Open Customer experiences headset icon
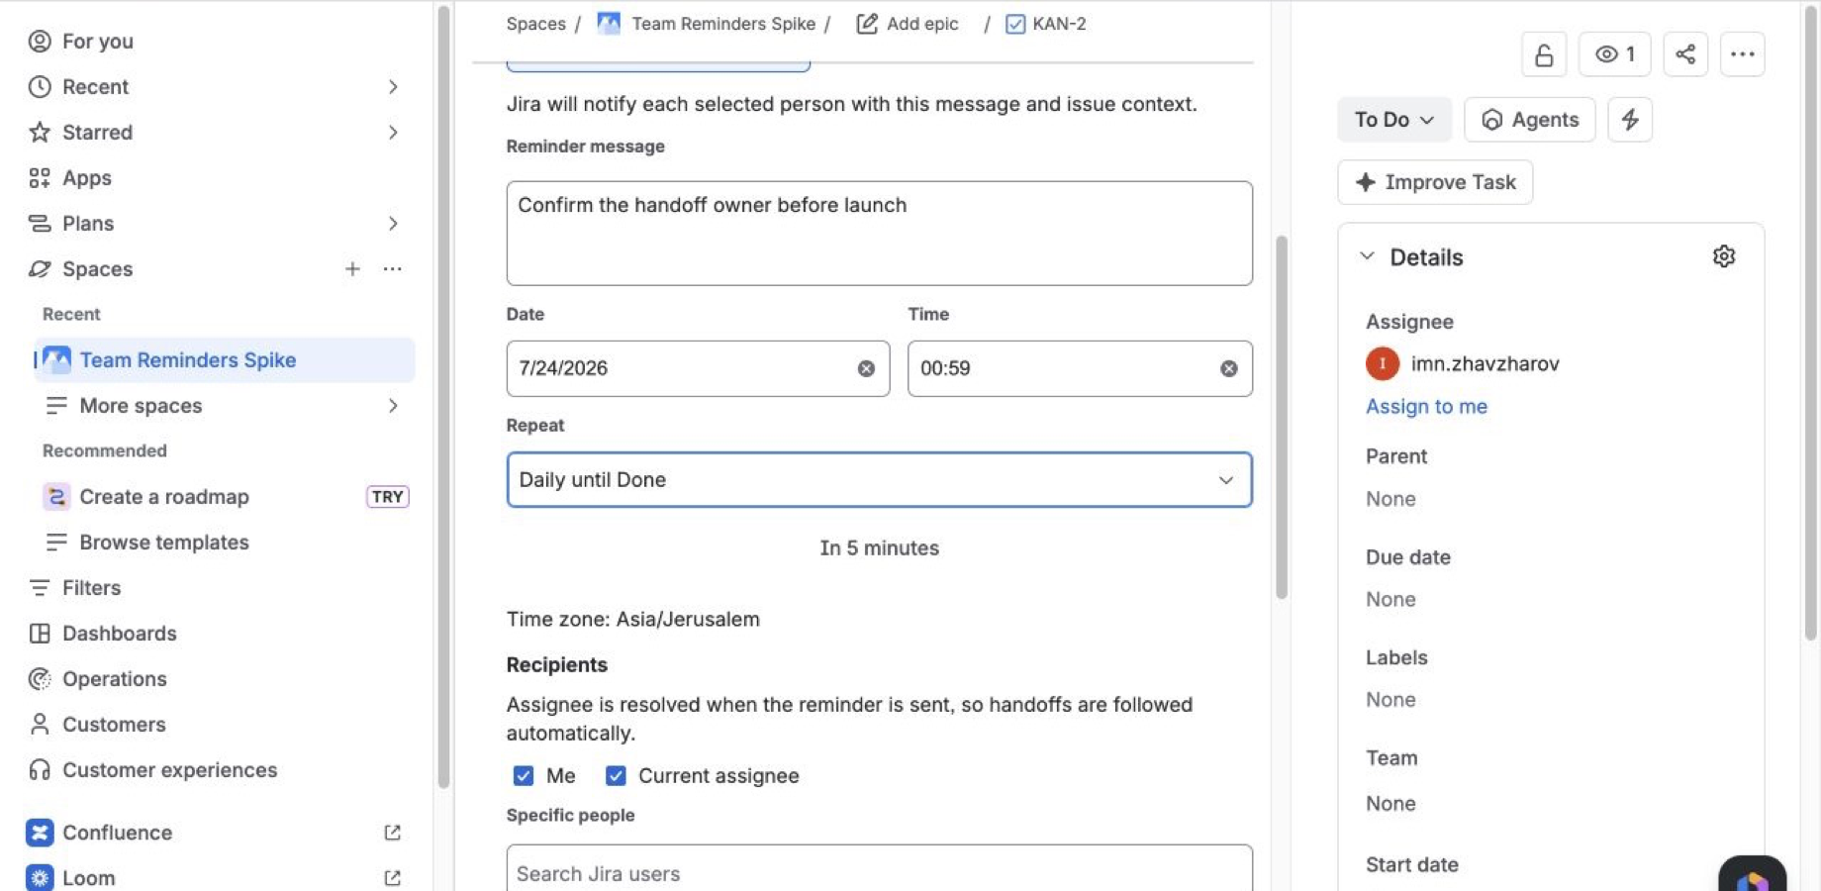The height and width of the screenshot is (891, 1821). (40, 769)
